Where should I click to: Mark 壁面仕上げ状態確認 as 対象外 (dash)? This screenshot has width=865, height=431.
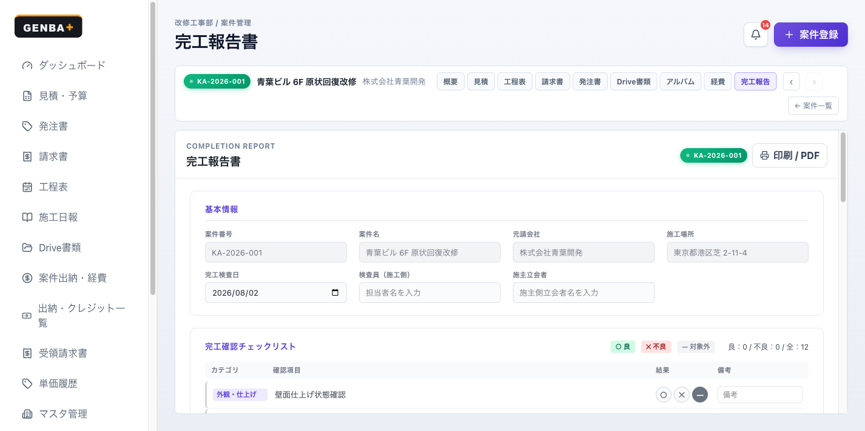(700, 395)
